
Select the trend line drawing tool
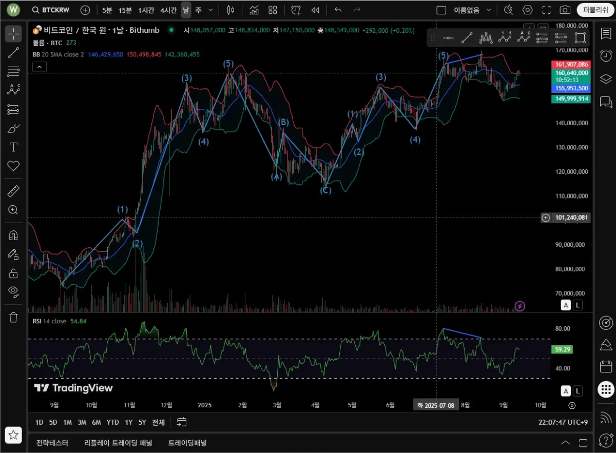pyautogui.click(x=13, y=52)
